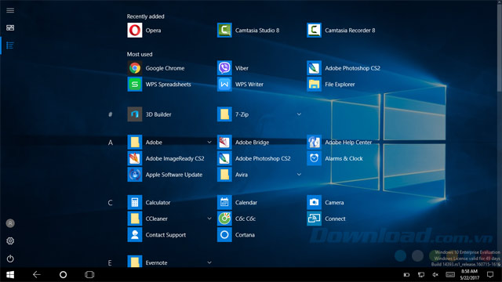
Task: Click the network tray icon
Action: point(421,275)
